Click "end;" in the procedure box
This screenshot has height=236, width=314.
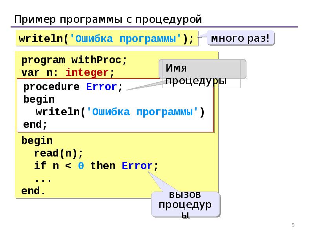coord(35,125)
